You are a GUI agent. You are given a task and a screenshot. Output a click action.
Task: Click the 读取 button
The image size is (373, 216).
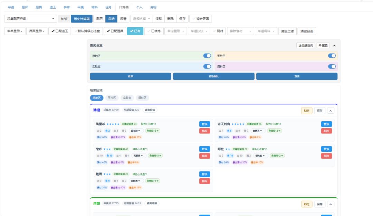click(x=159, y=19)
